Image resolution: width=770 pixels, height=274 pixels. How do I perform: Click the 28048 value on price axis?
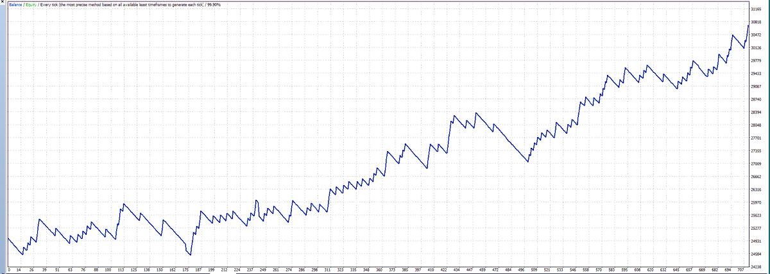point(755,125)
